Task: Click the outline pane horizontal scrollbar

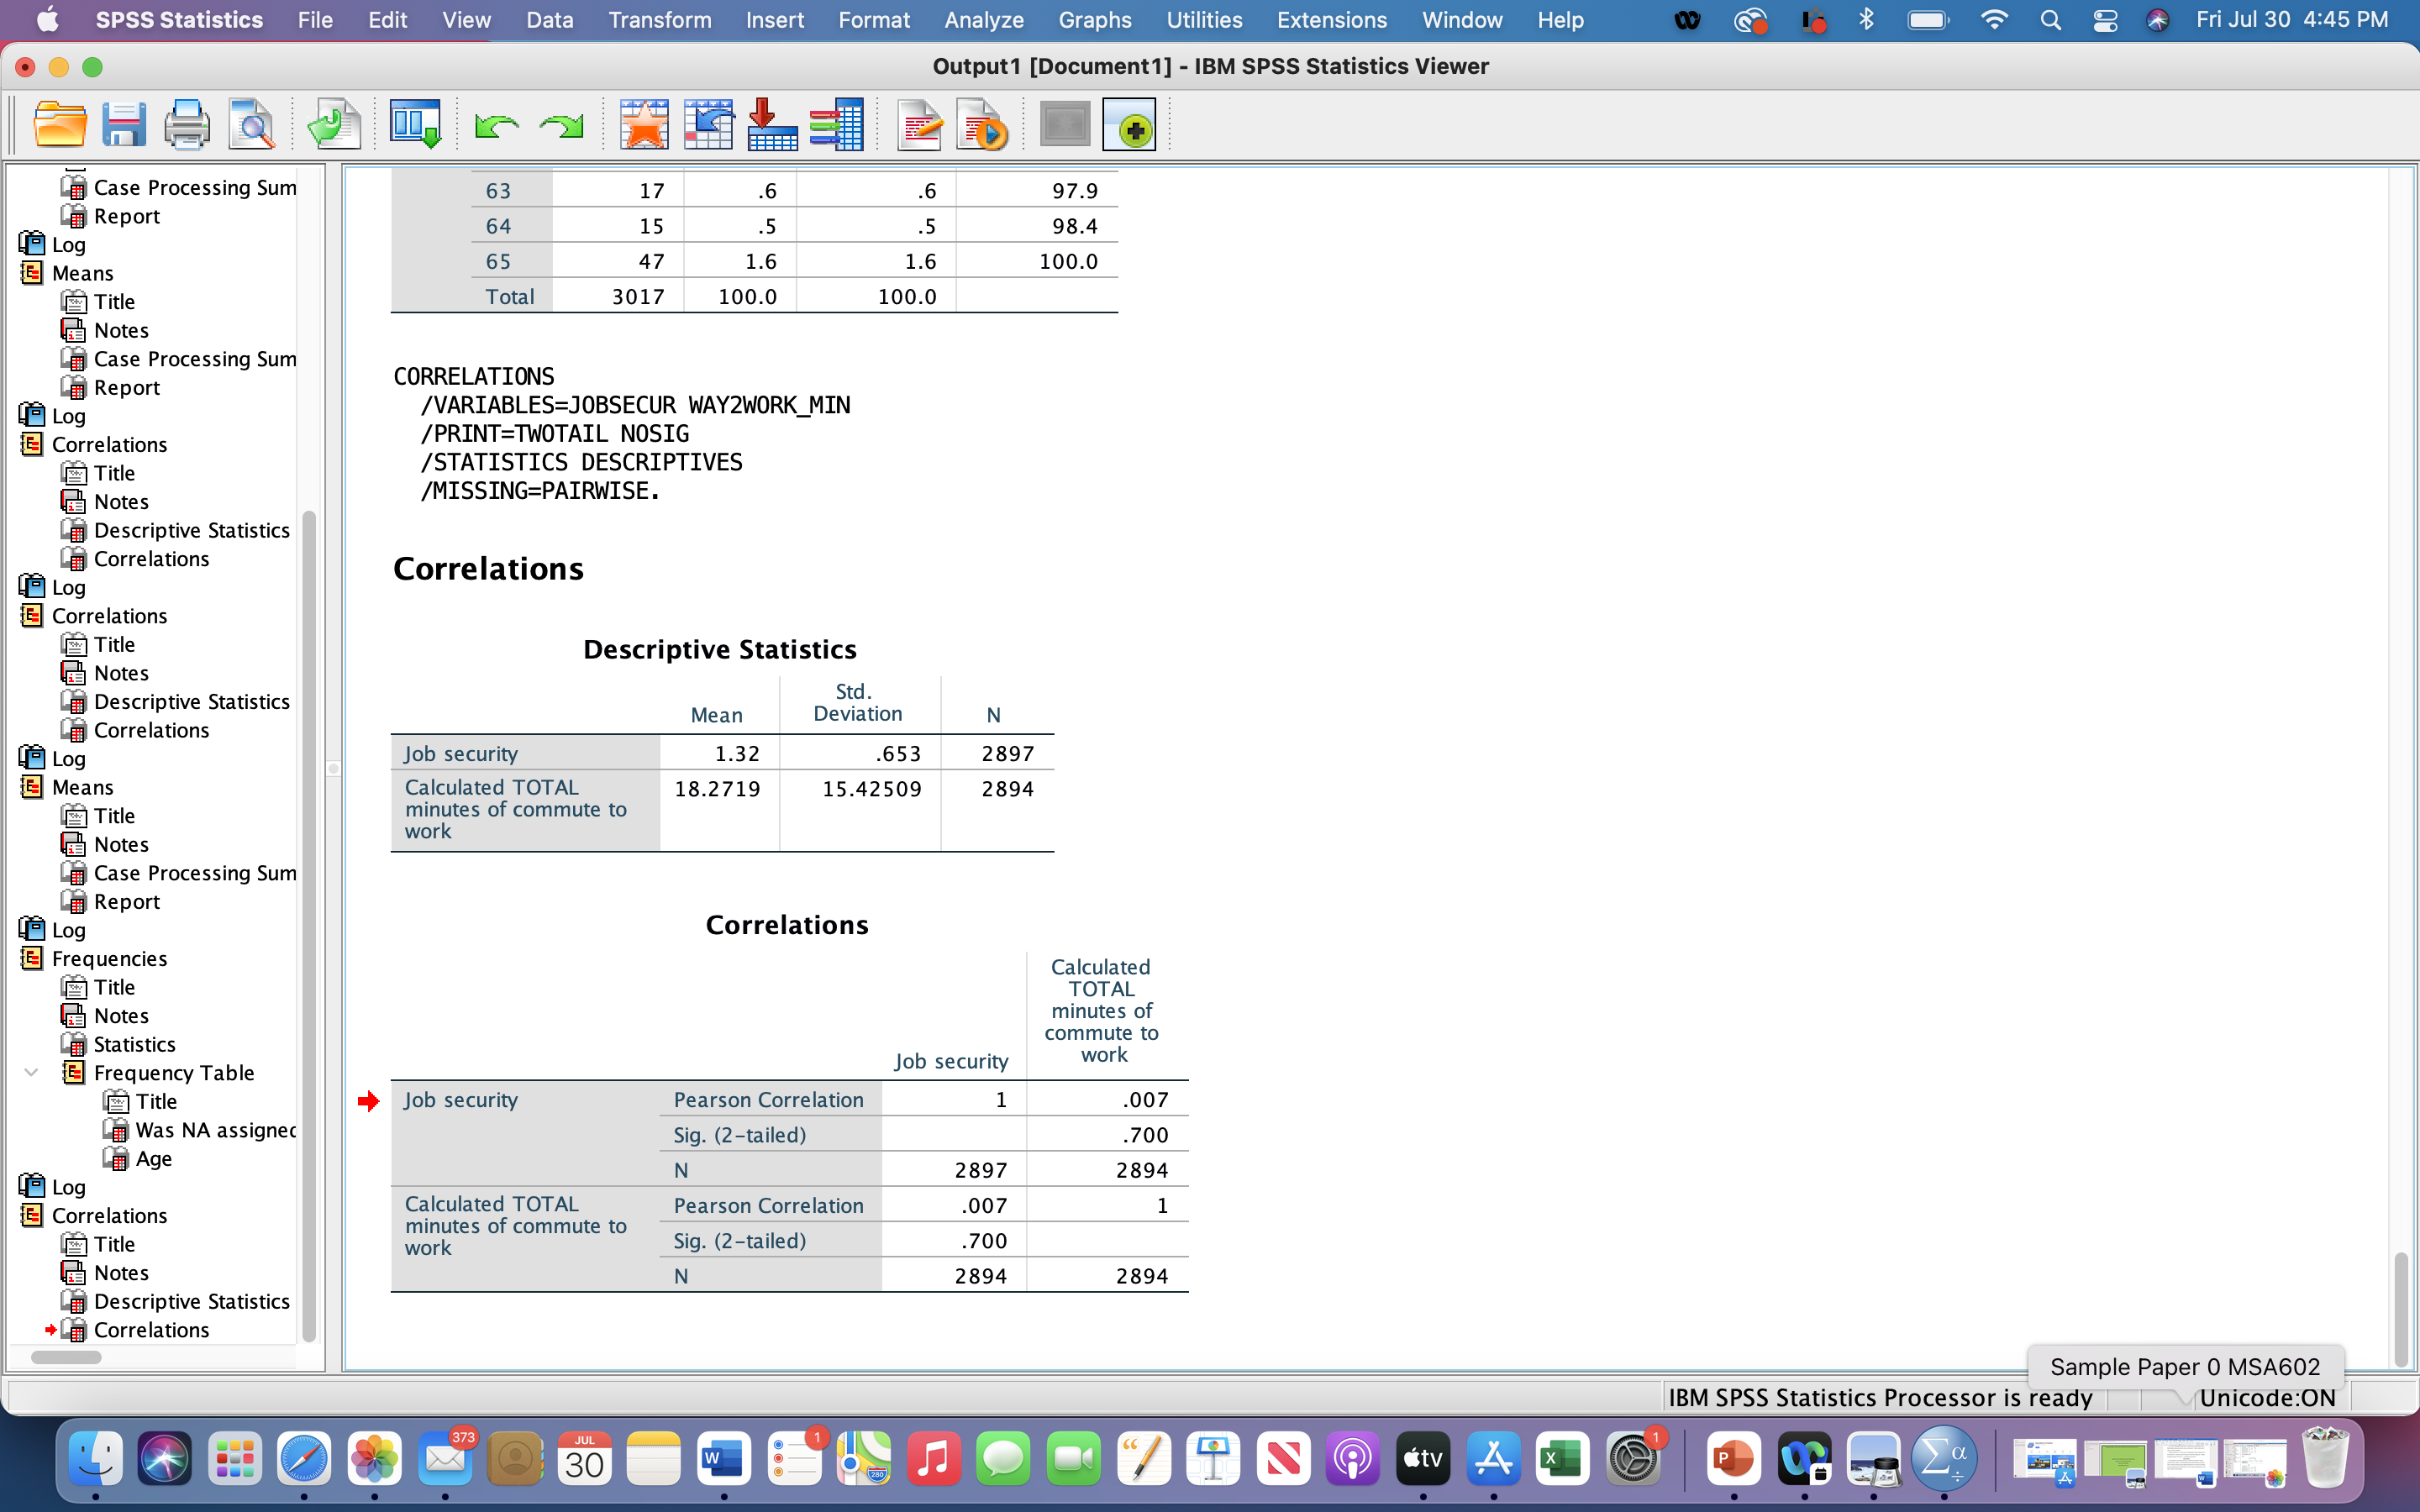Action: (x=66, y=1357)
